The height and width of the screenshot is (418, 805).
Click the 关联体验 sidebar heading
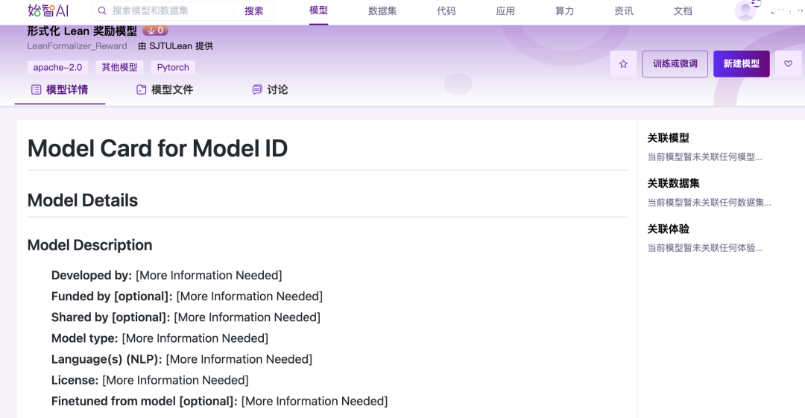668,229
